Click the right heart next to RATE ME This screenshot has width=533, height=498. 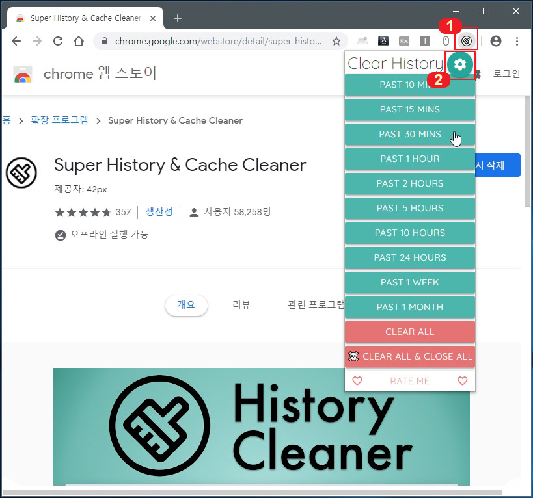(x=462, y=381)
